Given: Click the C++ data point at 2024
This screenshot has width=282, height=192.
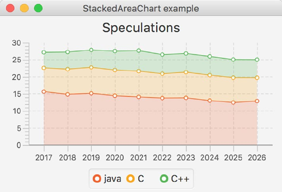Looking at the screenshot, I should click(210, 56).
